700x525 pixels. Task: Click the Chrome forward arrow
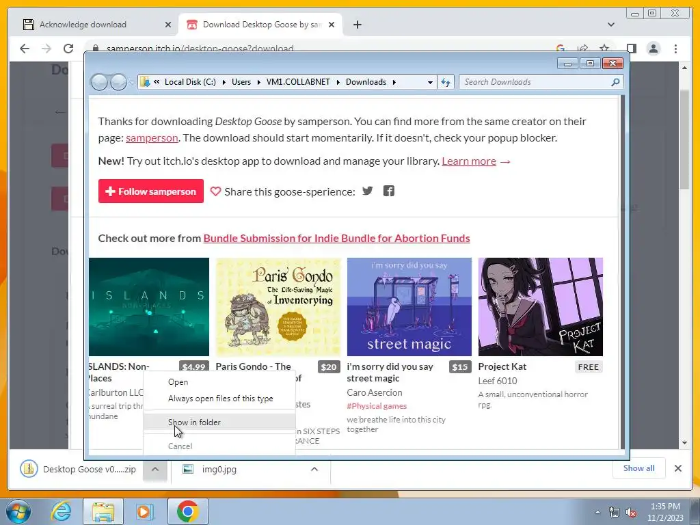(46, 49)
